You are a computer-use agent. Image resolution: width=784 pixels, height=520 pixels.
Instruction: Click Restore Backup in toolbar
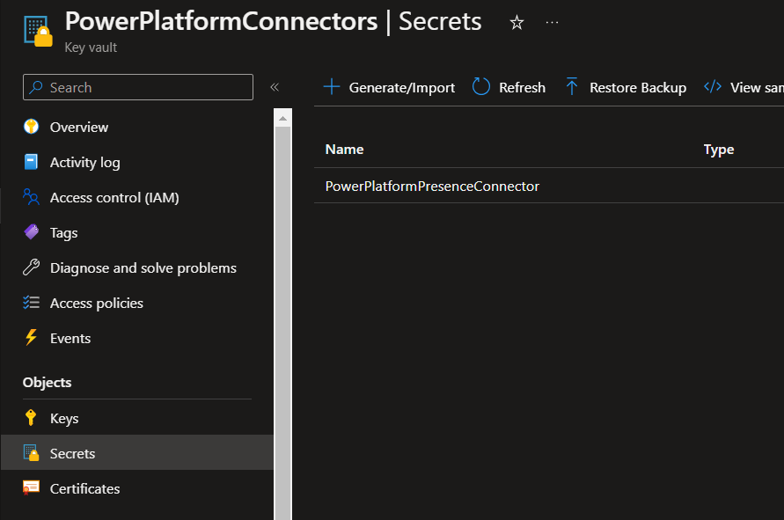(626, 87)
